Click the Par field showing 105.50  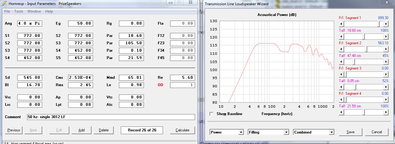(131, 43)
